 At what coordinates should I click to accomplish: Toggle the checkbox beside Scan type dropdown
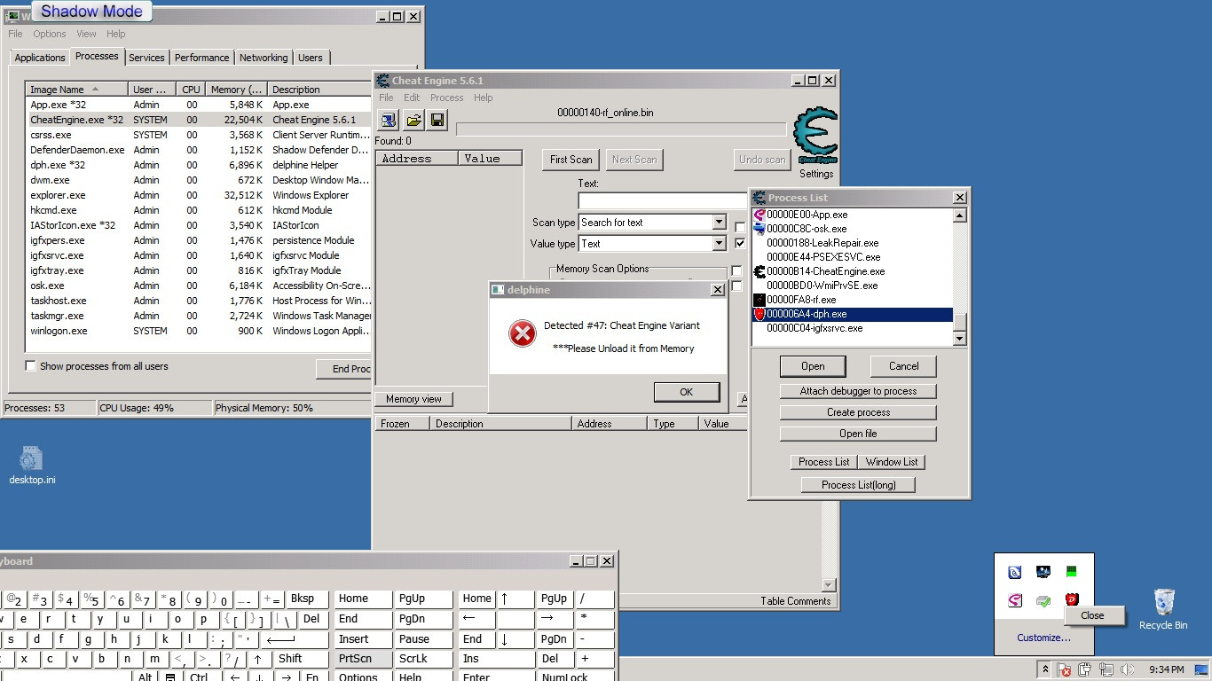[x=740, y=227]
